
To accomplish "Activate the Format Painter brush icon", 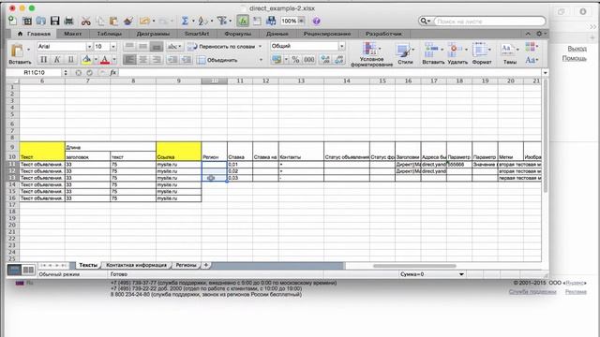I will pos(128,21).
